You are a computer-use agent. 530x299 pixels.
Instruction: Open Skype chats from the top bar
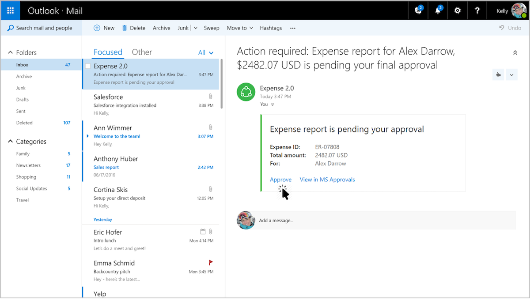417,10
